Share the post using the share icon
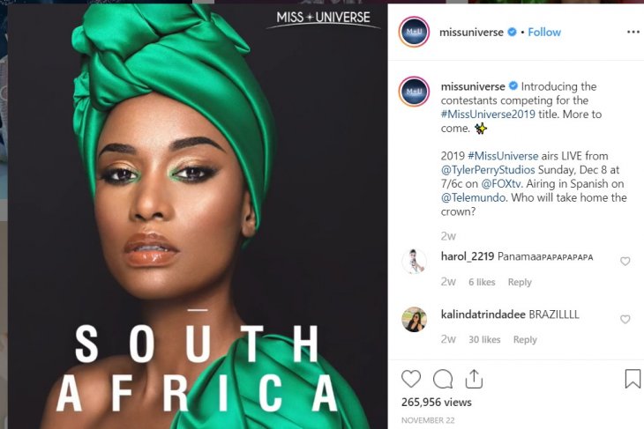The image size is (644, 429). click(x=474, y=379)
